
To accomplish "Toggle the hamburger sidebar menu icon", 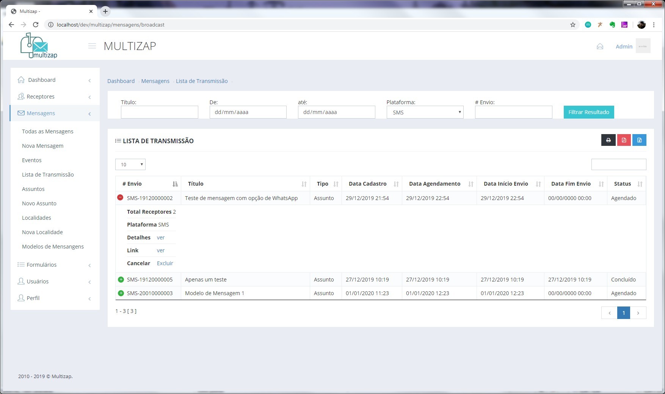I will tap(92, 46).
